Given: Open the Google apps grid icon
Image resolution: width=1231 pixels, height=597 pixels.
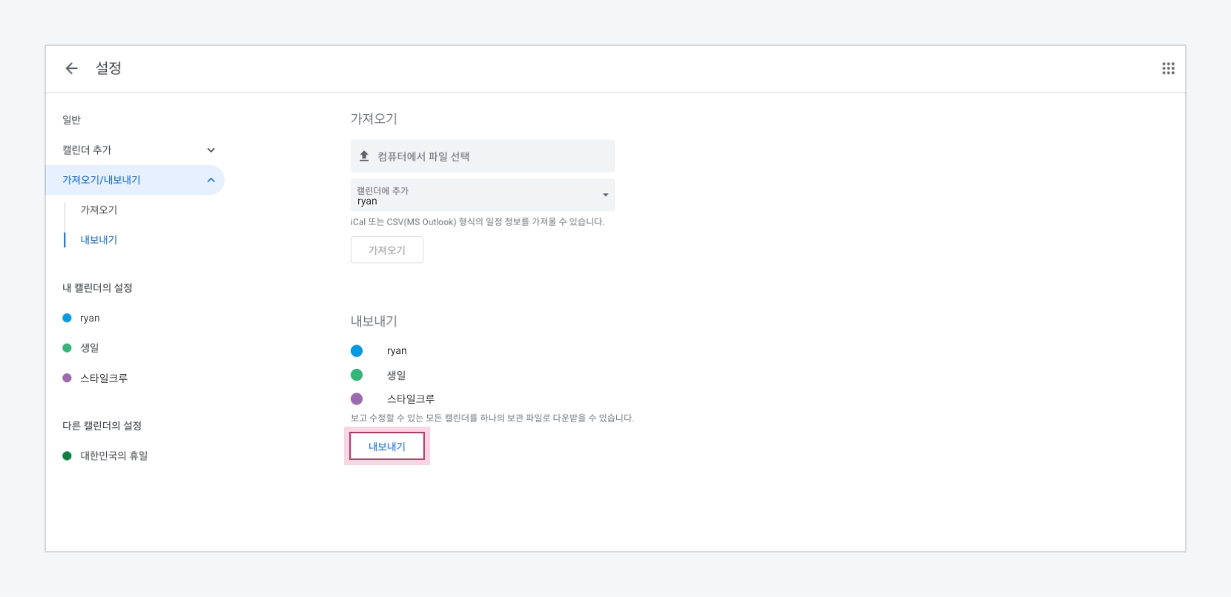Looking at the screenshot, I should [x=1168, y=68].
